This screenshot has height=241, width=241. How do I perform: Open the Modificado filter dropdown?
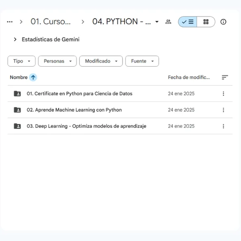pyautogui.click(x=101, y=61)
